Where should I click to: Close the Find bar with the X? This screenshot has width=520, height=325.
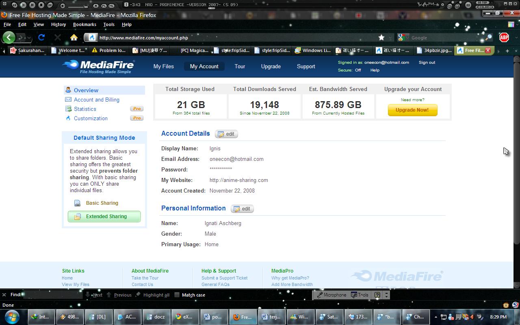coord(4,295)
